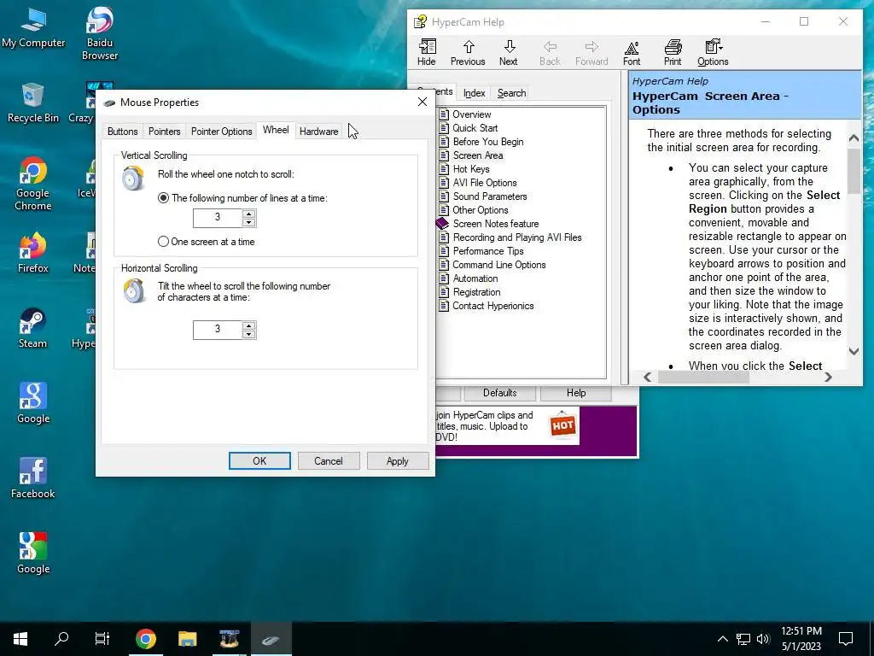The image size is (874, 656).
Task: Show hidden tray icons chevron
Action: click(x=722, y=639)
